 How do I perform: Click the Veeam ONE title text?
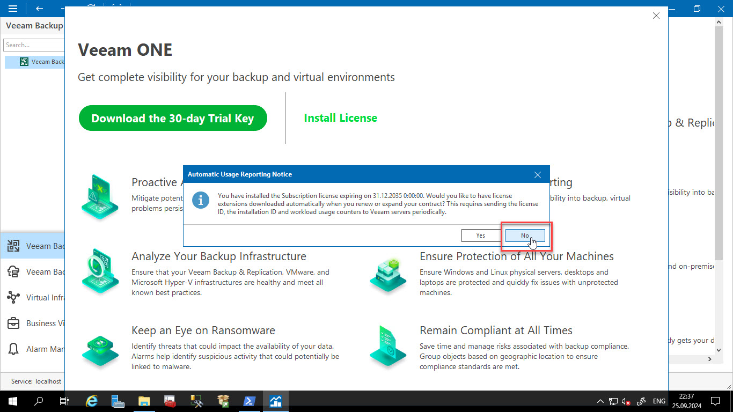point(125,50)
